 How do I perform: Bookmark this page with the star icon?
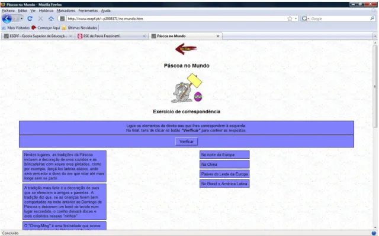click(290, 18)
